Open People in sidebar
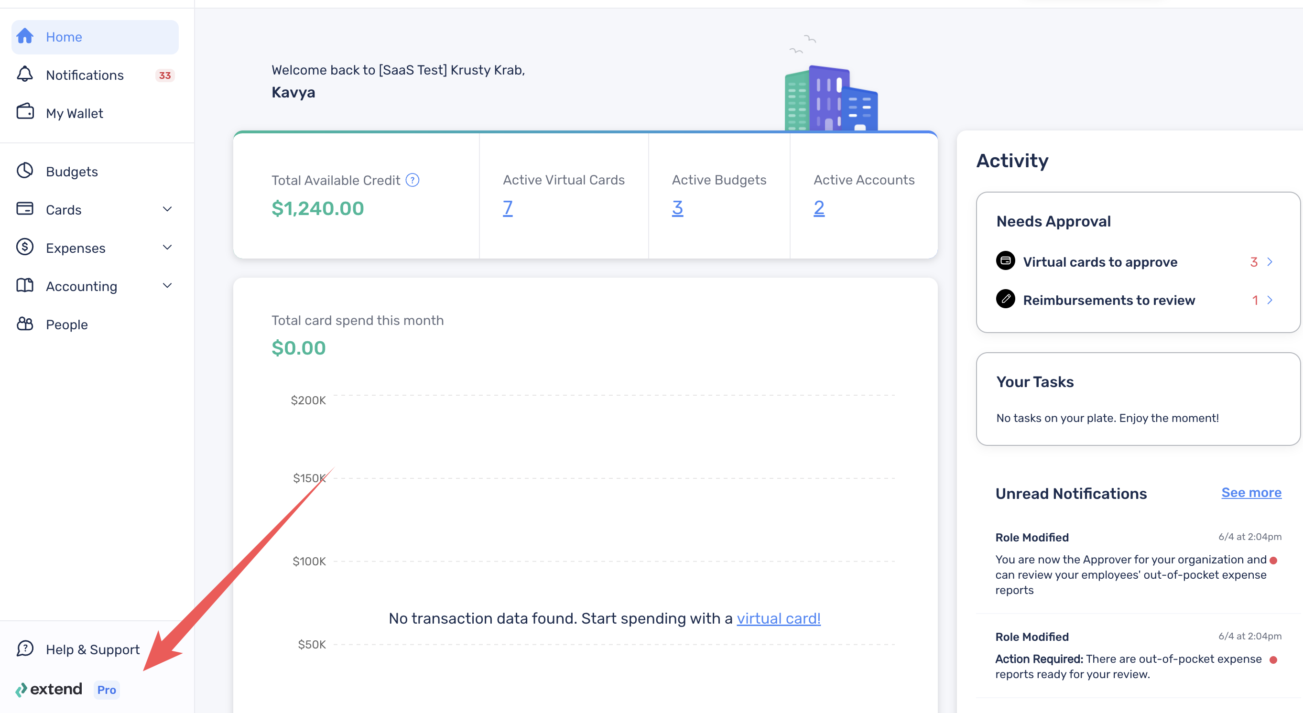The height and width of the screenshot is (713, 1303). click(x=95, y=324)
